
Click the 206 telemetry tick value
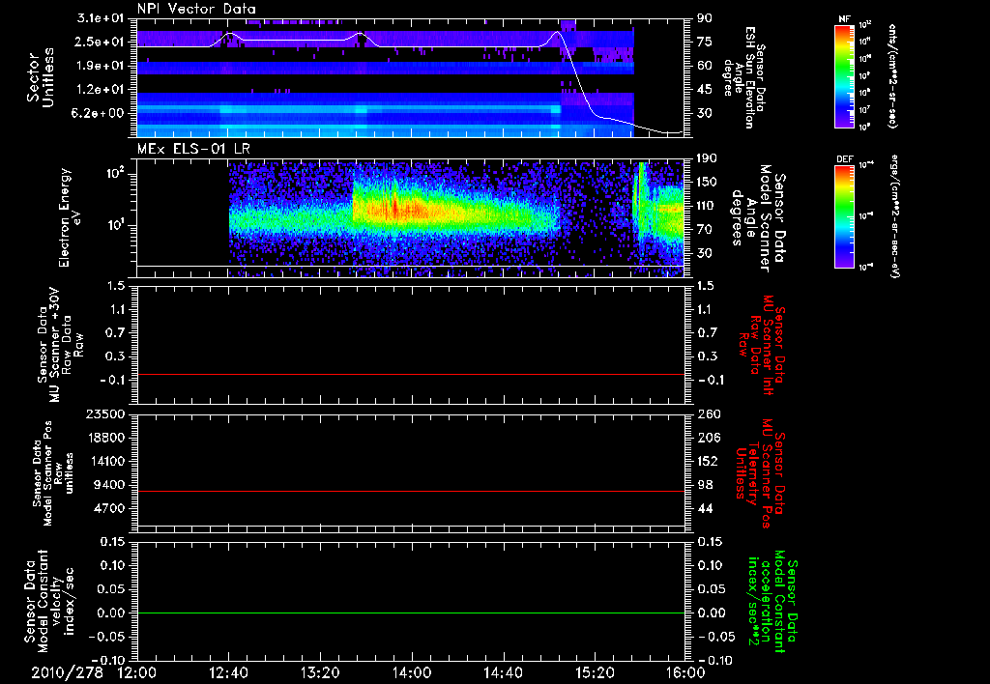tap(707, 438)
